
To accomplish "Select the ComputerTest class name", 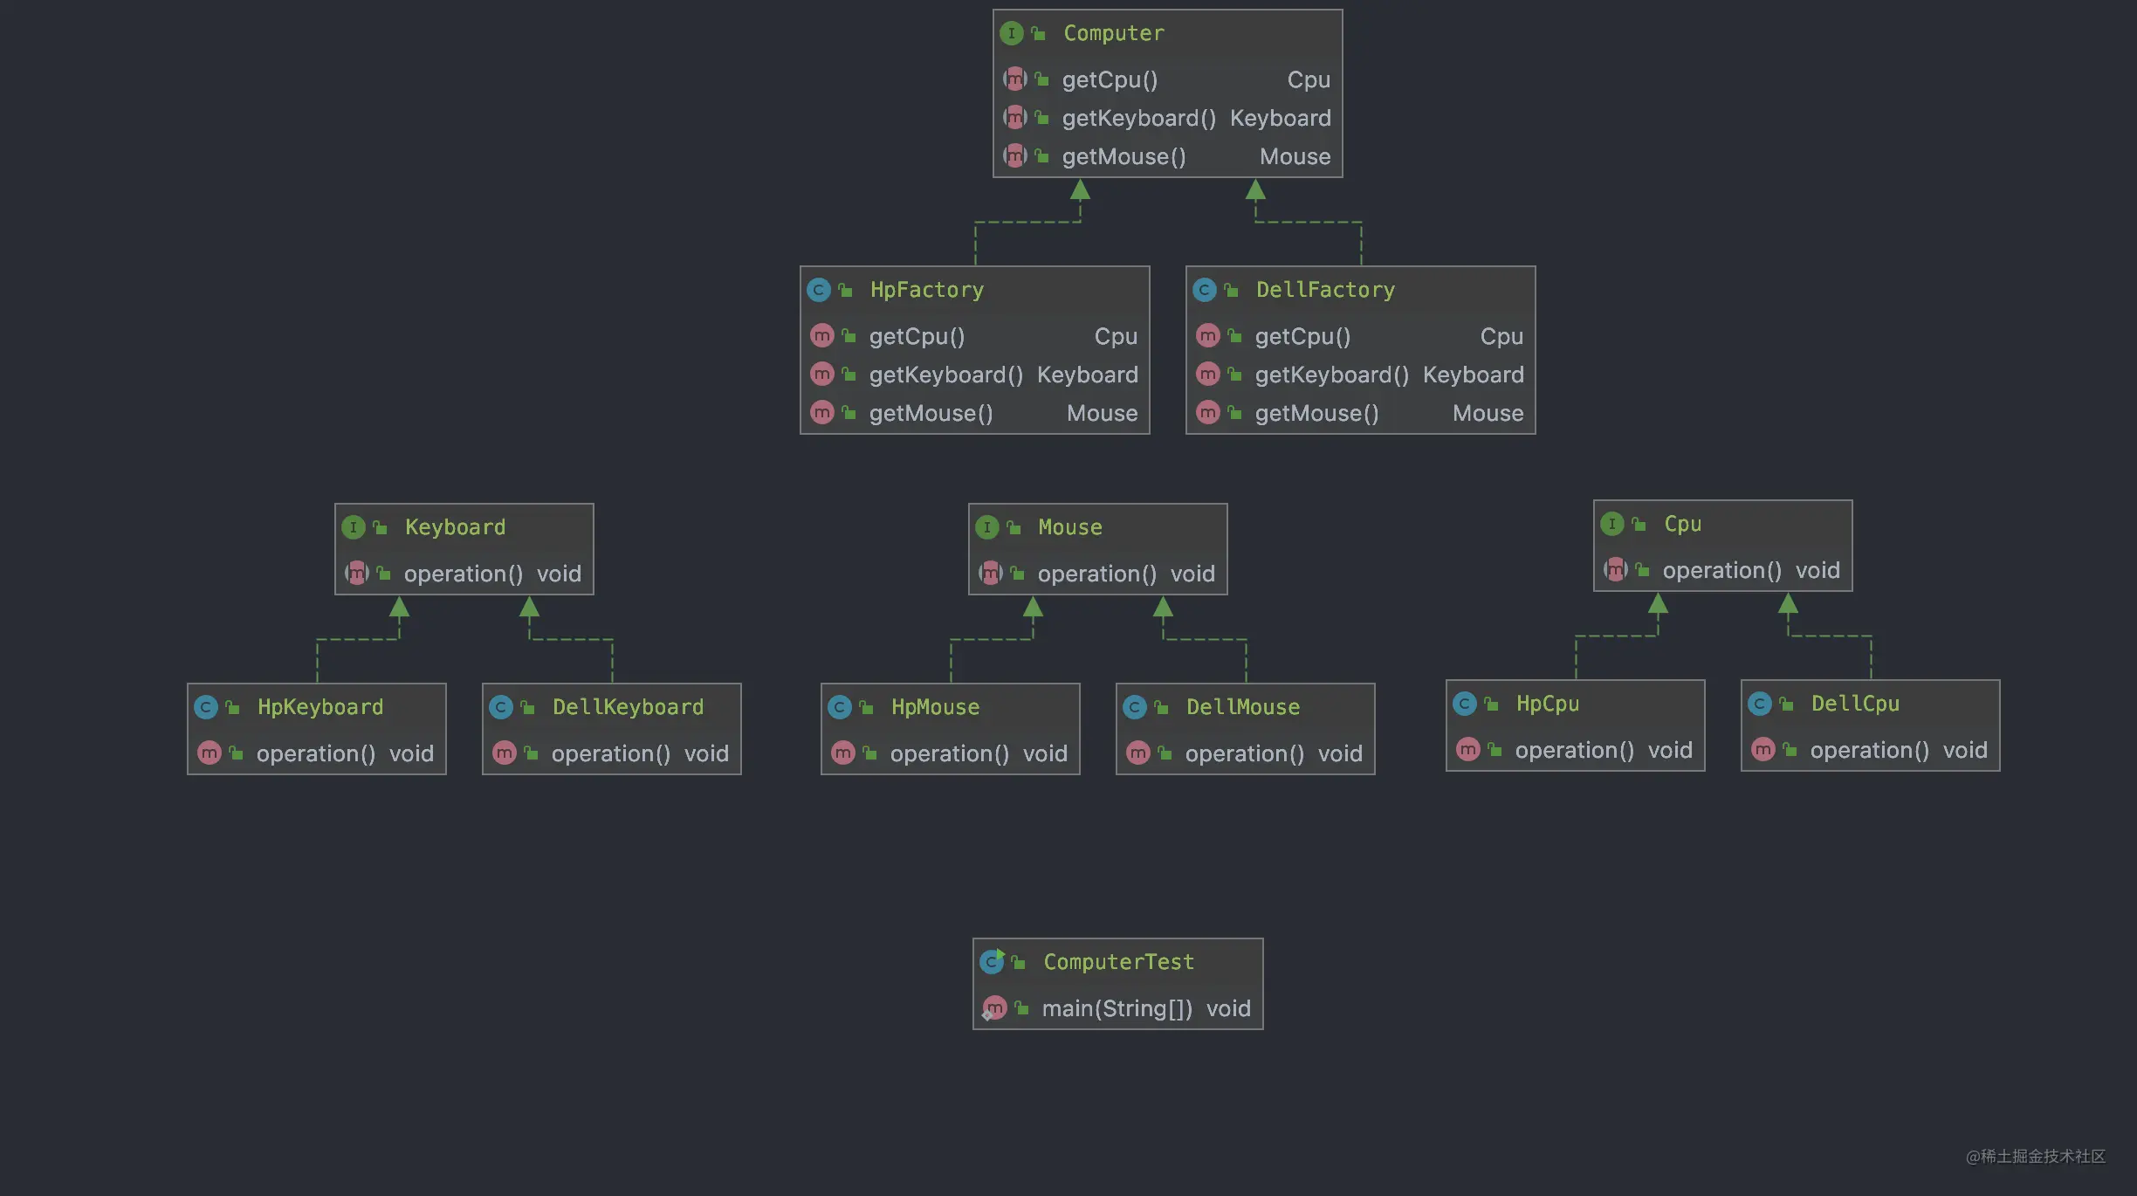I will pos(1119,962).
